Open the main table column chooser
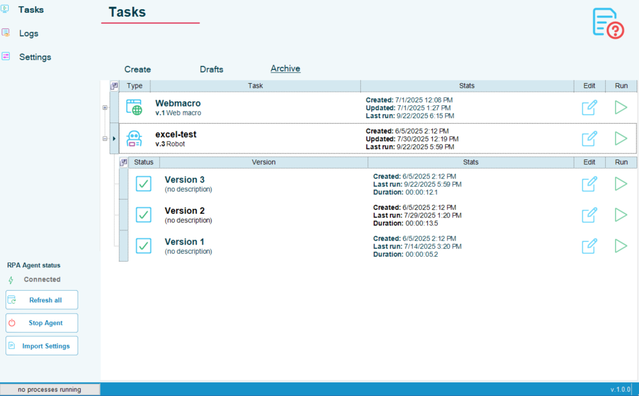 pyautogui.click(x=114, y=86)
